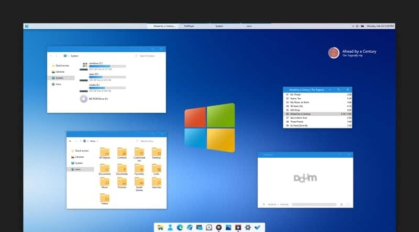Open the Start icon on top bar
The image size is (419, 232).
coord(27,26)
